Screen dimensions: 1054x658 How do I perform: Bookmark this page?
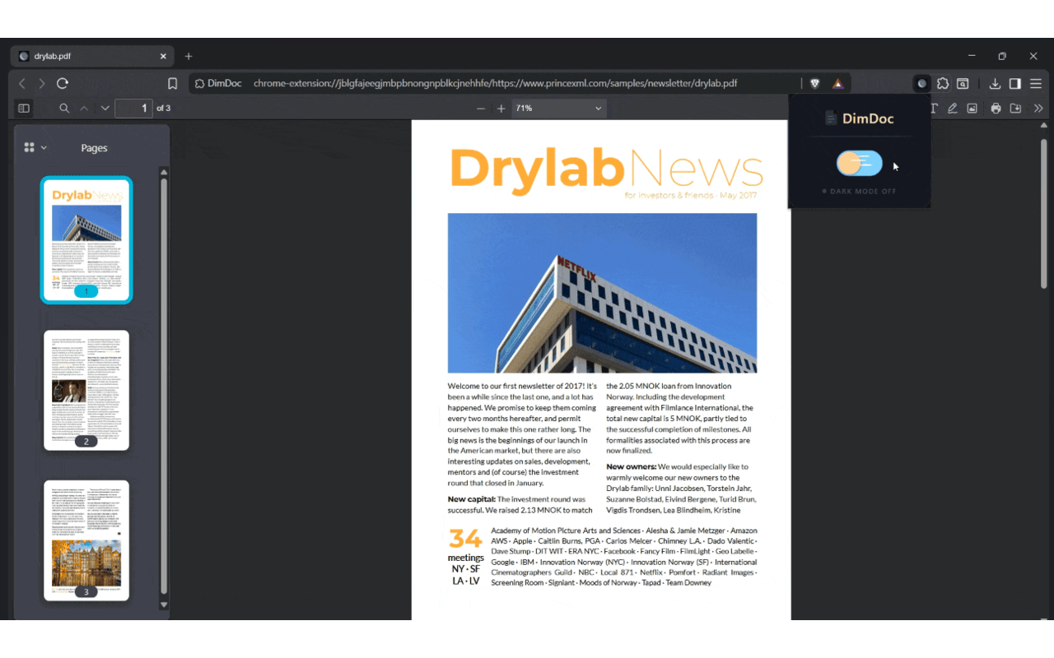[172, 83]
